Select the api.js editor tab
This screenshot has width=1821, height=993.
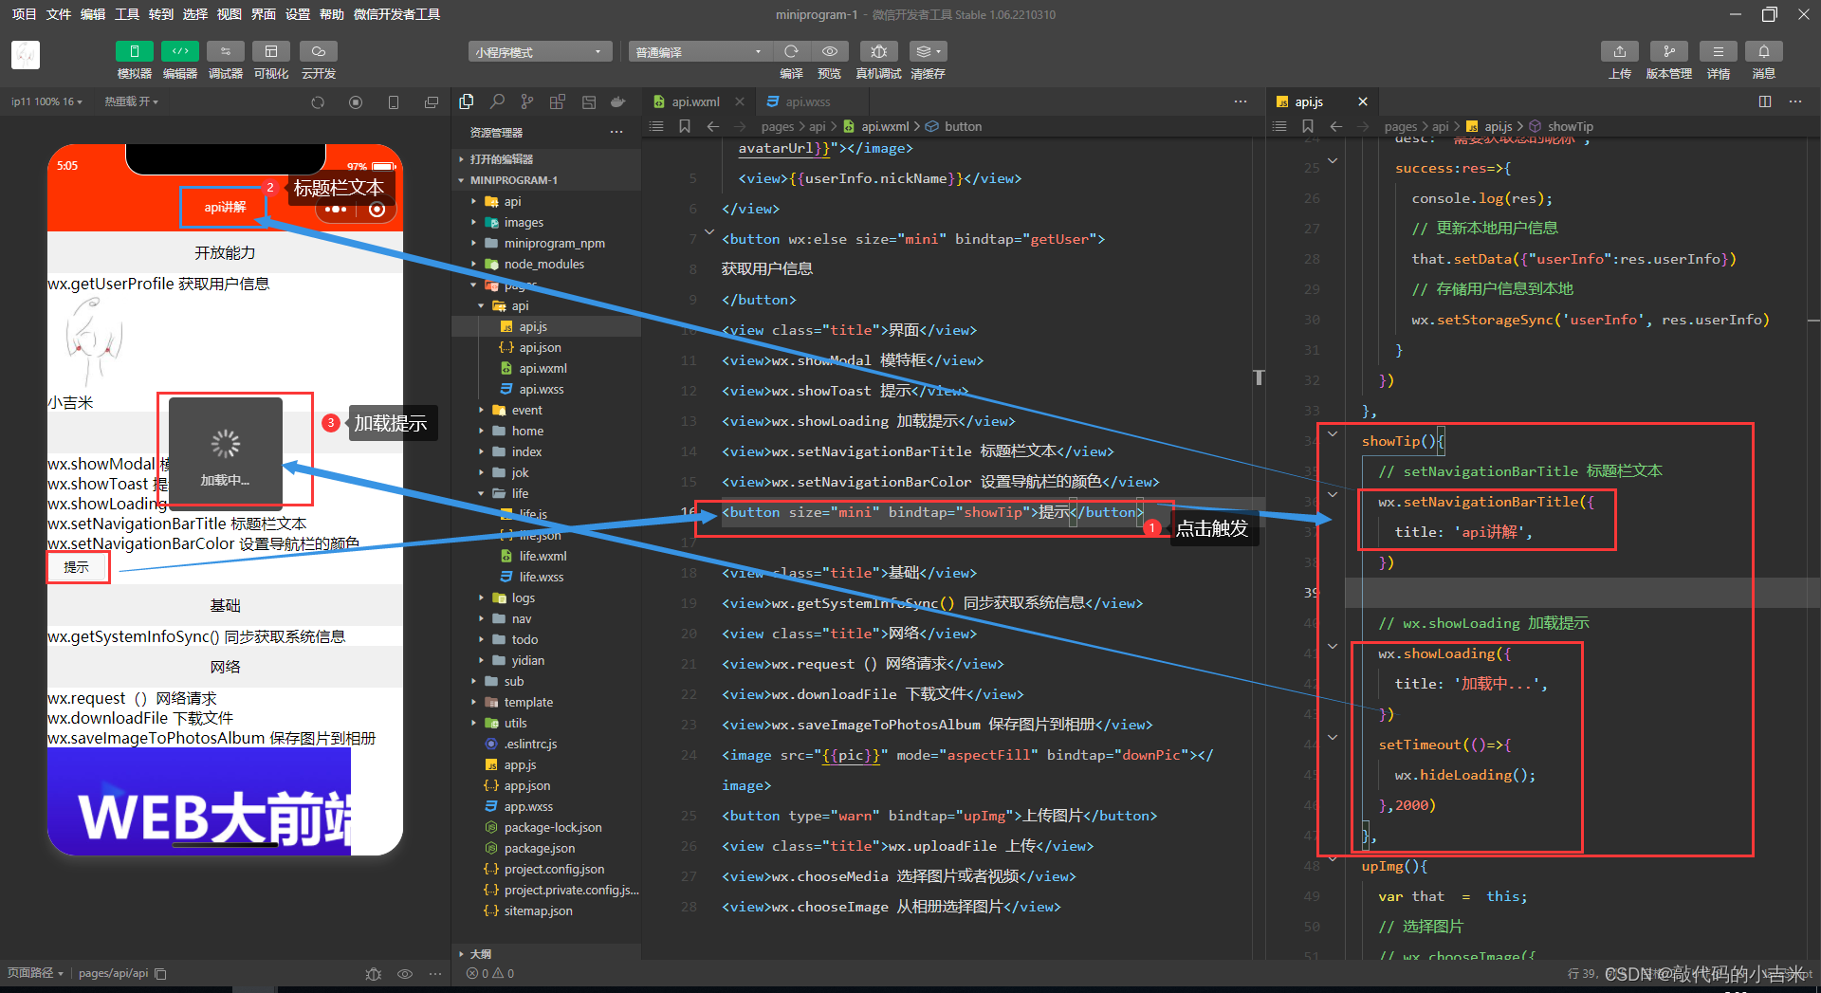(1309, 101)
